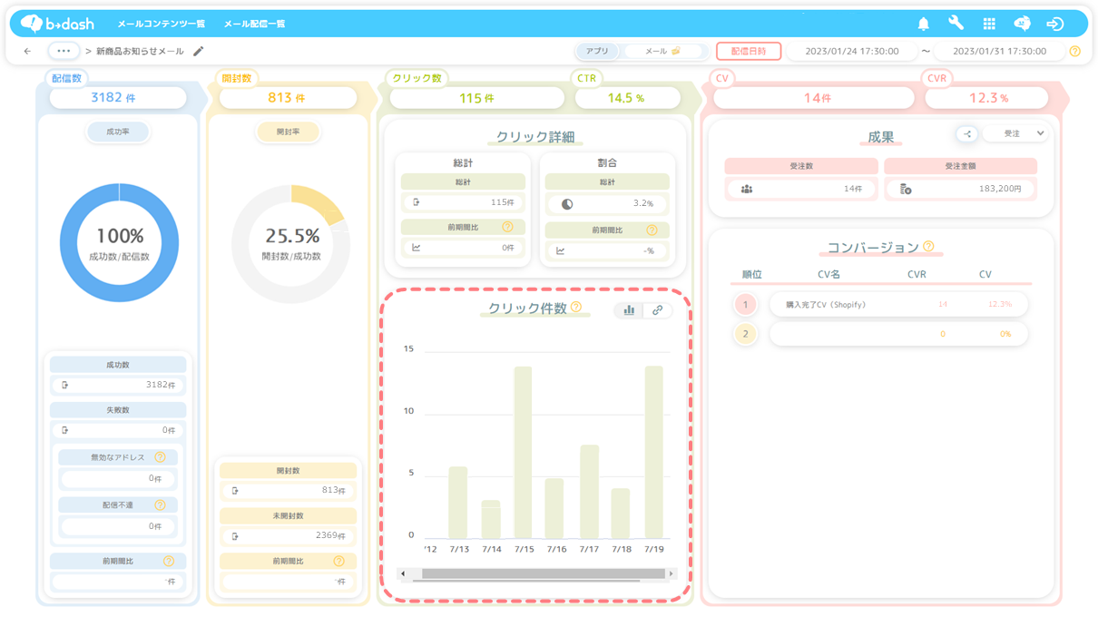
Task: Open メール配信一覧 menu
Action: 254,24
